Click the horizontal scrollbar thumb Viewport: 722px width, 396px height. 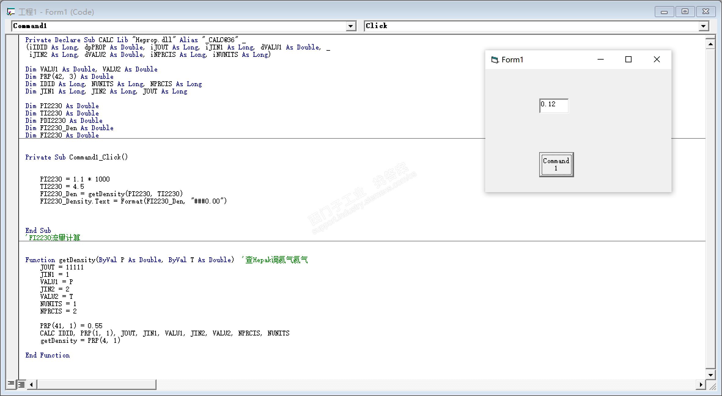96,384
